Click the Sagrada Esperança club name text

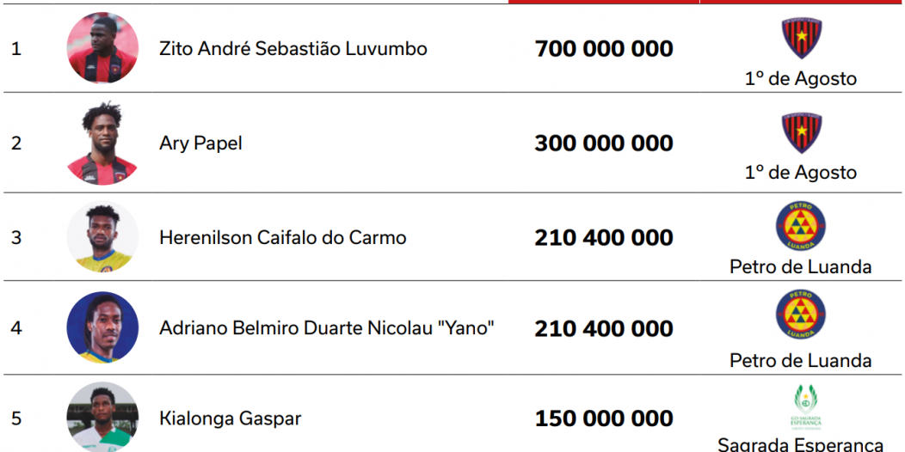[801, 444]
